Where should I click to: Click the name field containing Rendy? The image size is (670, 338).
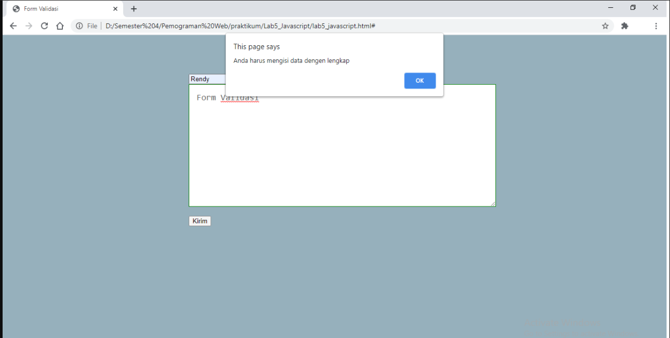point(207,79)
